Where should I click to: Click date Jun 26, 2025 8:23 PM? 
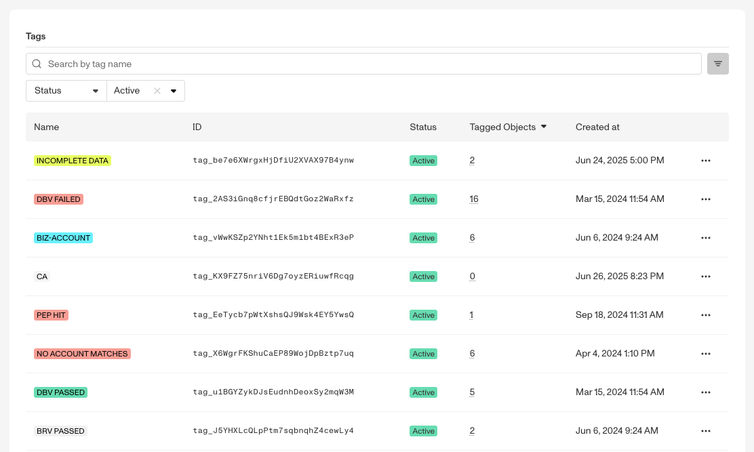tap(619, 276)
